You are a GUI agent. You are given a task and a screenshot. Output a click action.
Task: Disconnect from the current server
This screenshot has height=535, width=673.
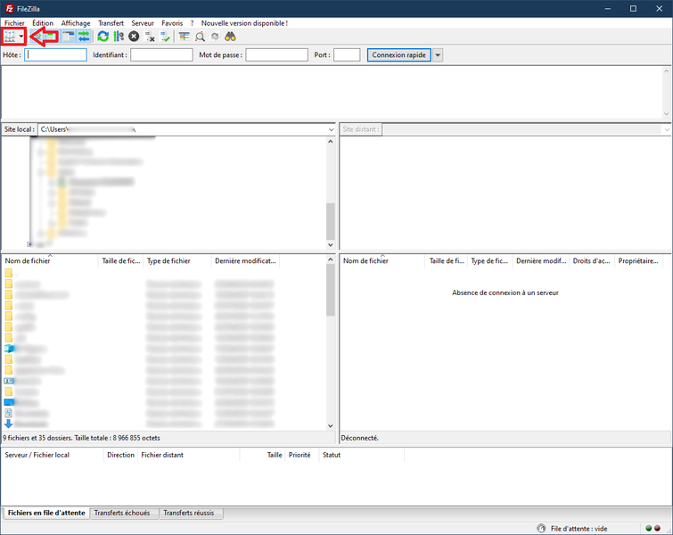tap(150, 37)
